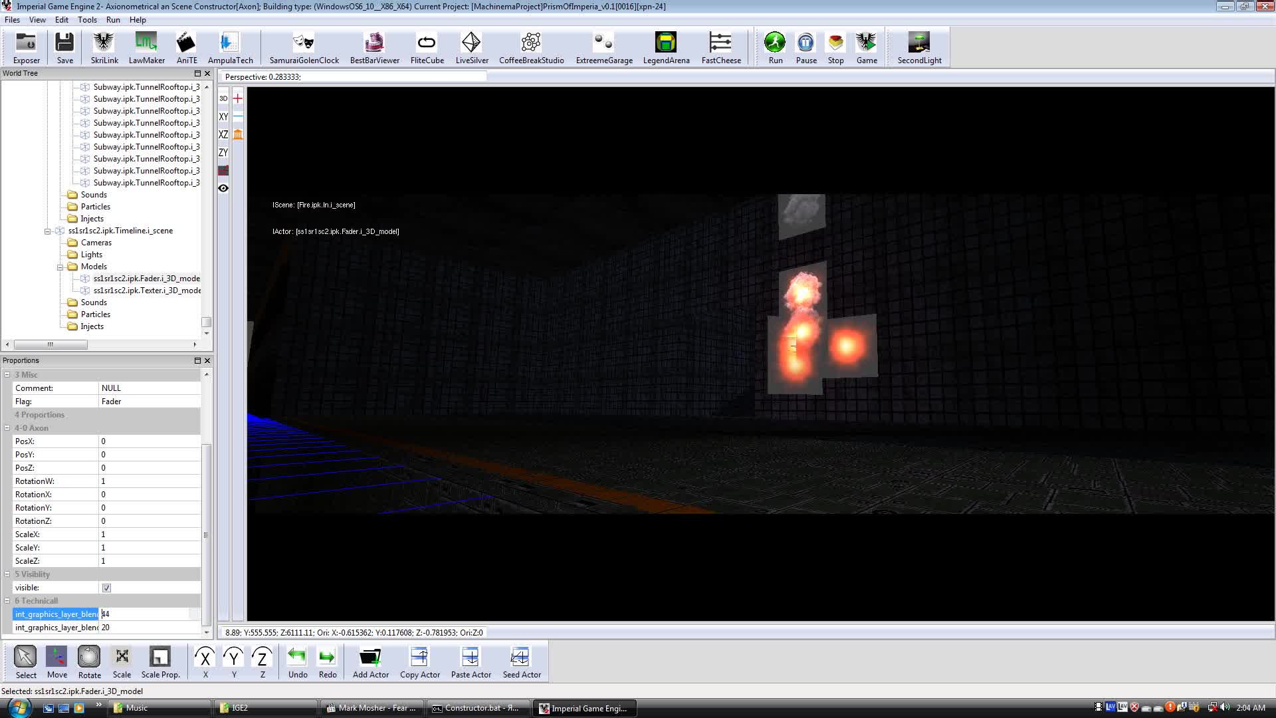Open AmpulaTech tool
The width and height of the screenshot is (1276, 718).
click(230, 48)
